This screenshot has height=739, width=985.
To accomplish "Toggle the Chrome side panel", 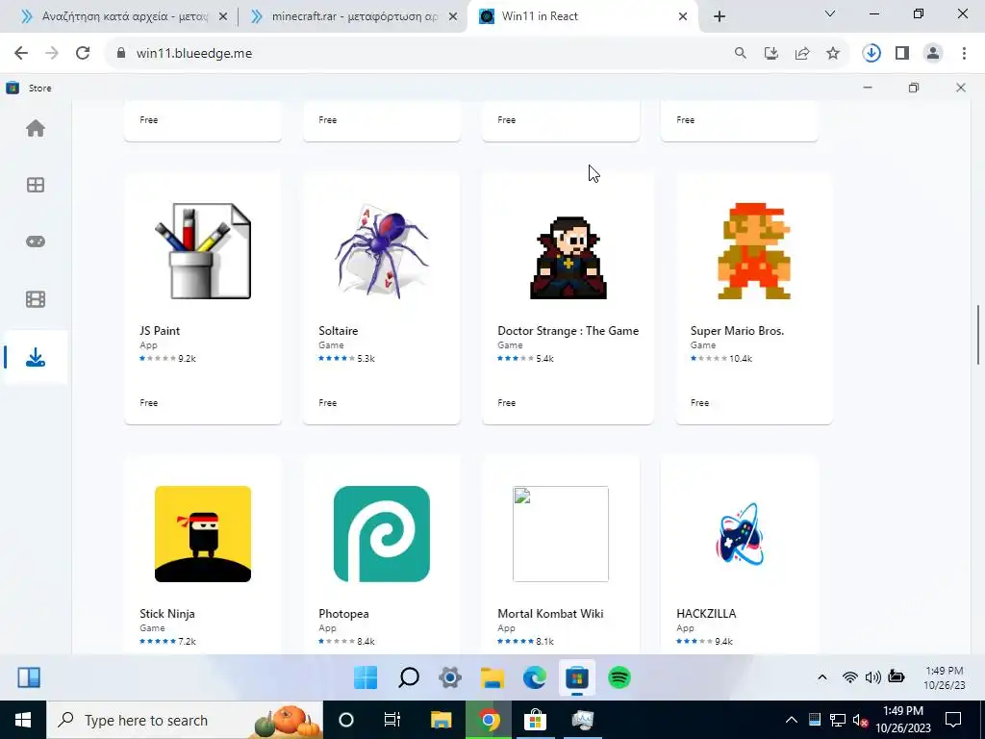I will (x=902, y=54).
